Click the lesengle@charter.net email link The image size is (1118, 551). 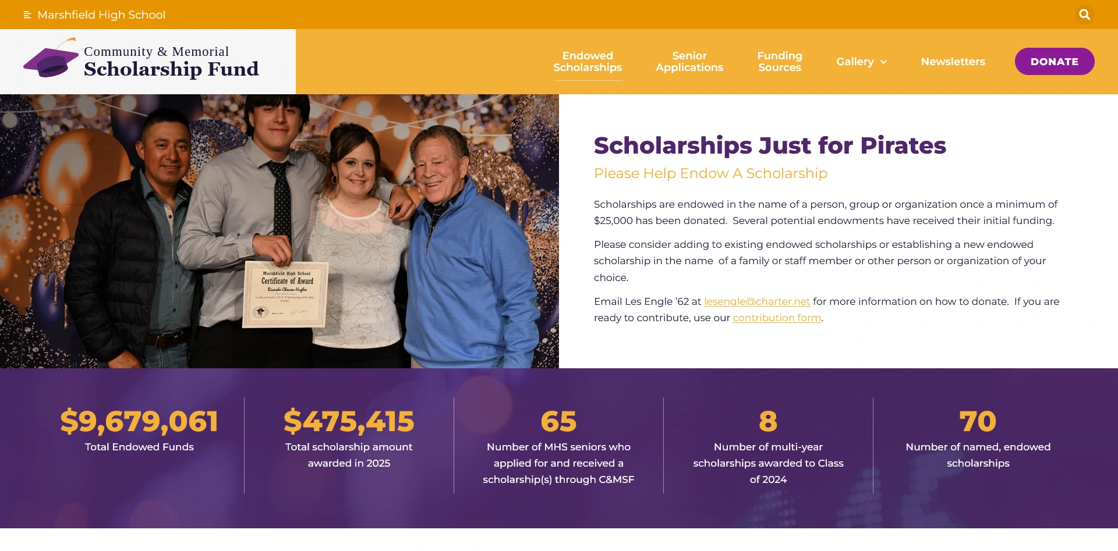click(x=757, y=301)
